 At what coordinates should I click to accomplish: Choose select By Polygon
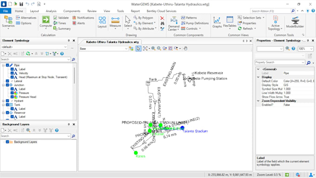pyautogui.click(x=143, y=18)
